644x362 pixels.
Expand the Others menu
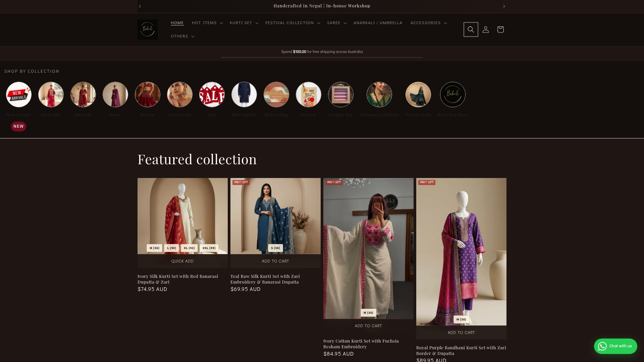[182, 36]
